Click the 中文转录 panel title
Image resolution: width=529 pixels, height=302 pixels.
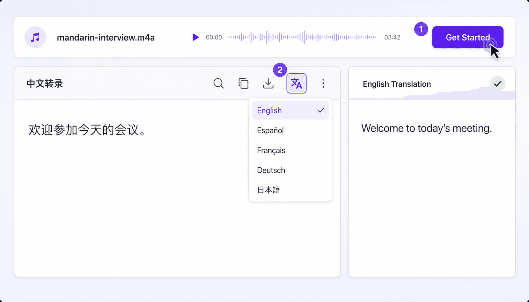(45, 83)
